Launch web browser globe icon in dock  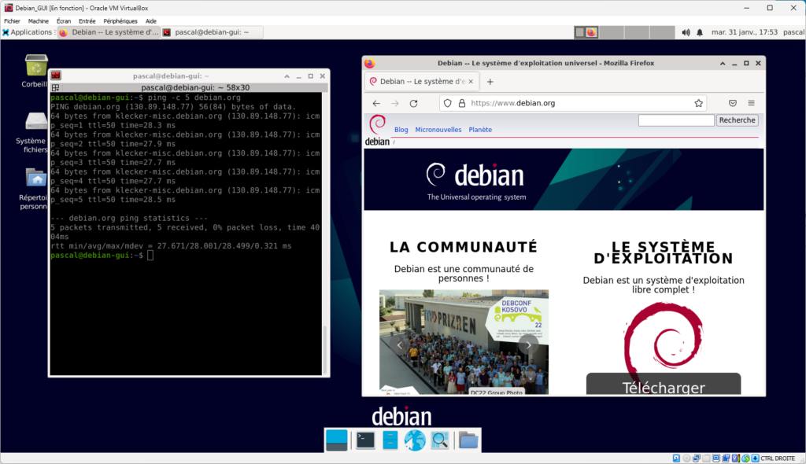pyautogui.click(x=415, y=440)
